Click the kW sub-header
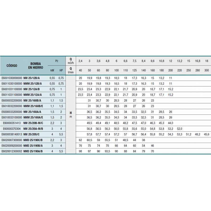Image resolution: width=211 pixels, height=211 pixels. pyautogui.click(x=52, y=70)
